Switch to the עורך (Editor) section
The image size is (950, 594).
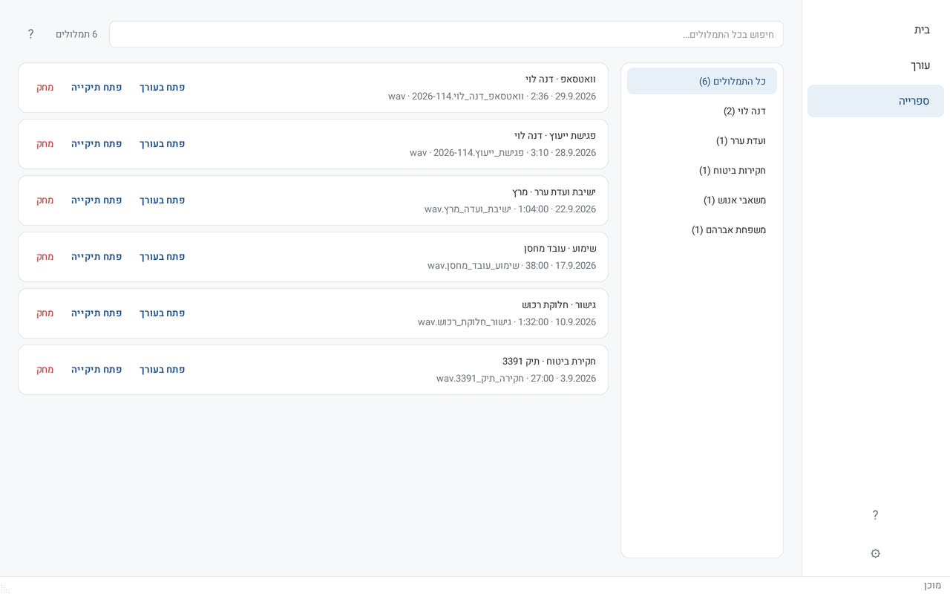(x=876, y=65)
